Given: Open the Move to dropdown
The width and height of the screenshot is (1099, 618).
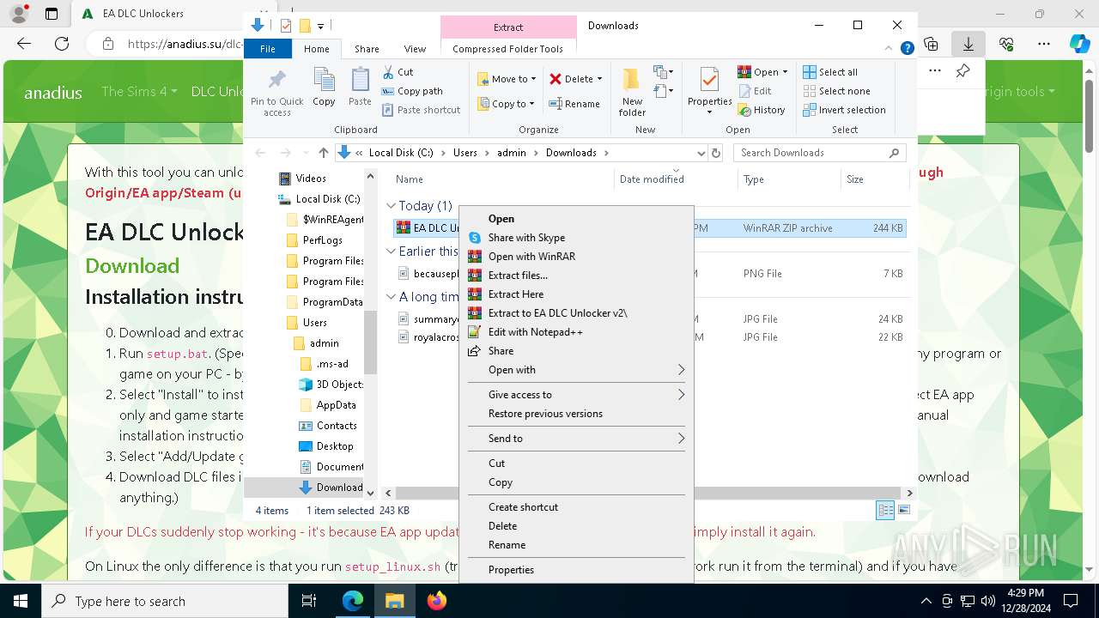Looking at the screenshot, I should (507, 79).
